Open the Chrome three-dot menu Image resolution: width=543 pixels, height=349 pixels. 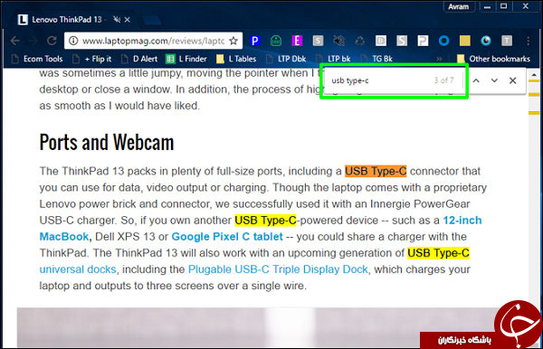[528, 41]
